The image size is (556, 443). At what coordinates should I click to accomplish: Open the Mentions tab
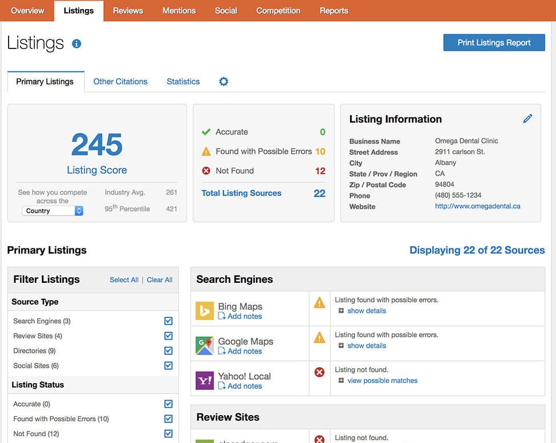pos(179,11)
